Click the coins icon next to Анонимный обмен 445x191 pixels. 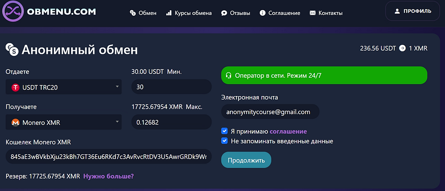(12, 50)
